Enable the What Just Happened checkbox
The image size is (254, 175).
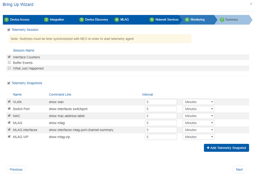click(9, 68)
